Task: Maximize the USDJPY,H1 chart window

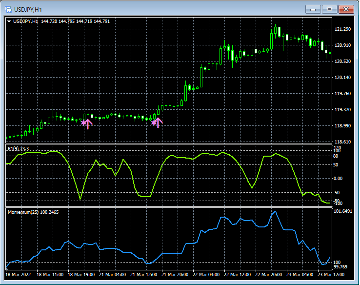Action: coord(330,9)
